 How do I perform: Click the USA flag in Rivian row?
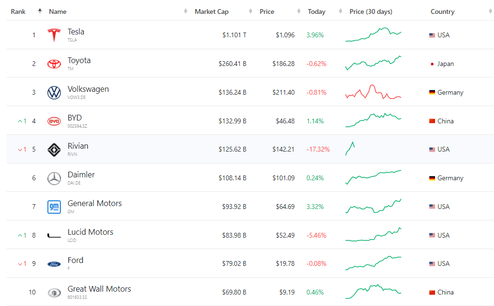pos(432,149)
